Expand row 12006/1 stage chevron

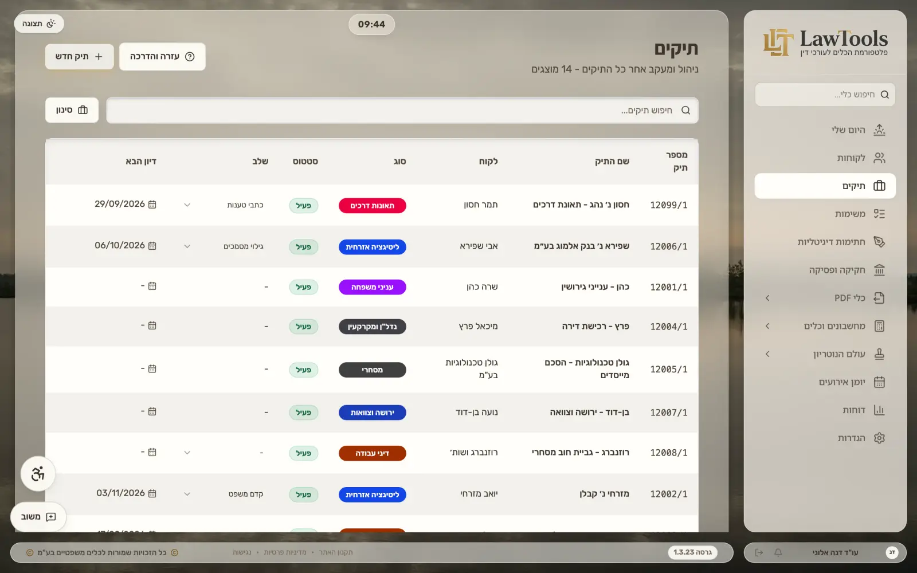187,246
